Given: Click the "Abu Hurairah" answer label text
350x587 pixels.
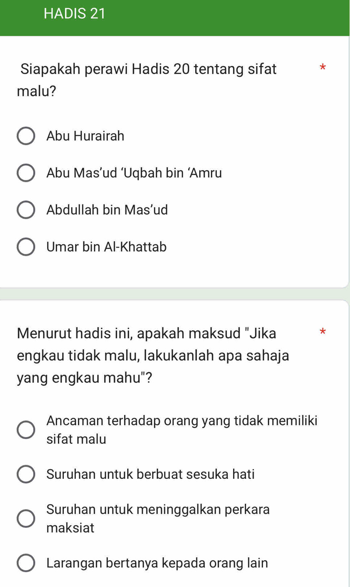Looking at the screenshot, I should click(85, 136).
